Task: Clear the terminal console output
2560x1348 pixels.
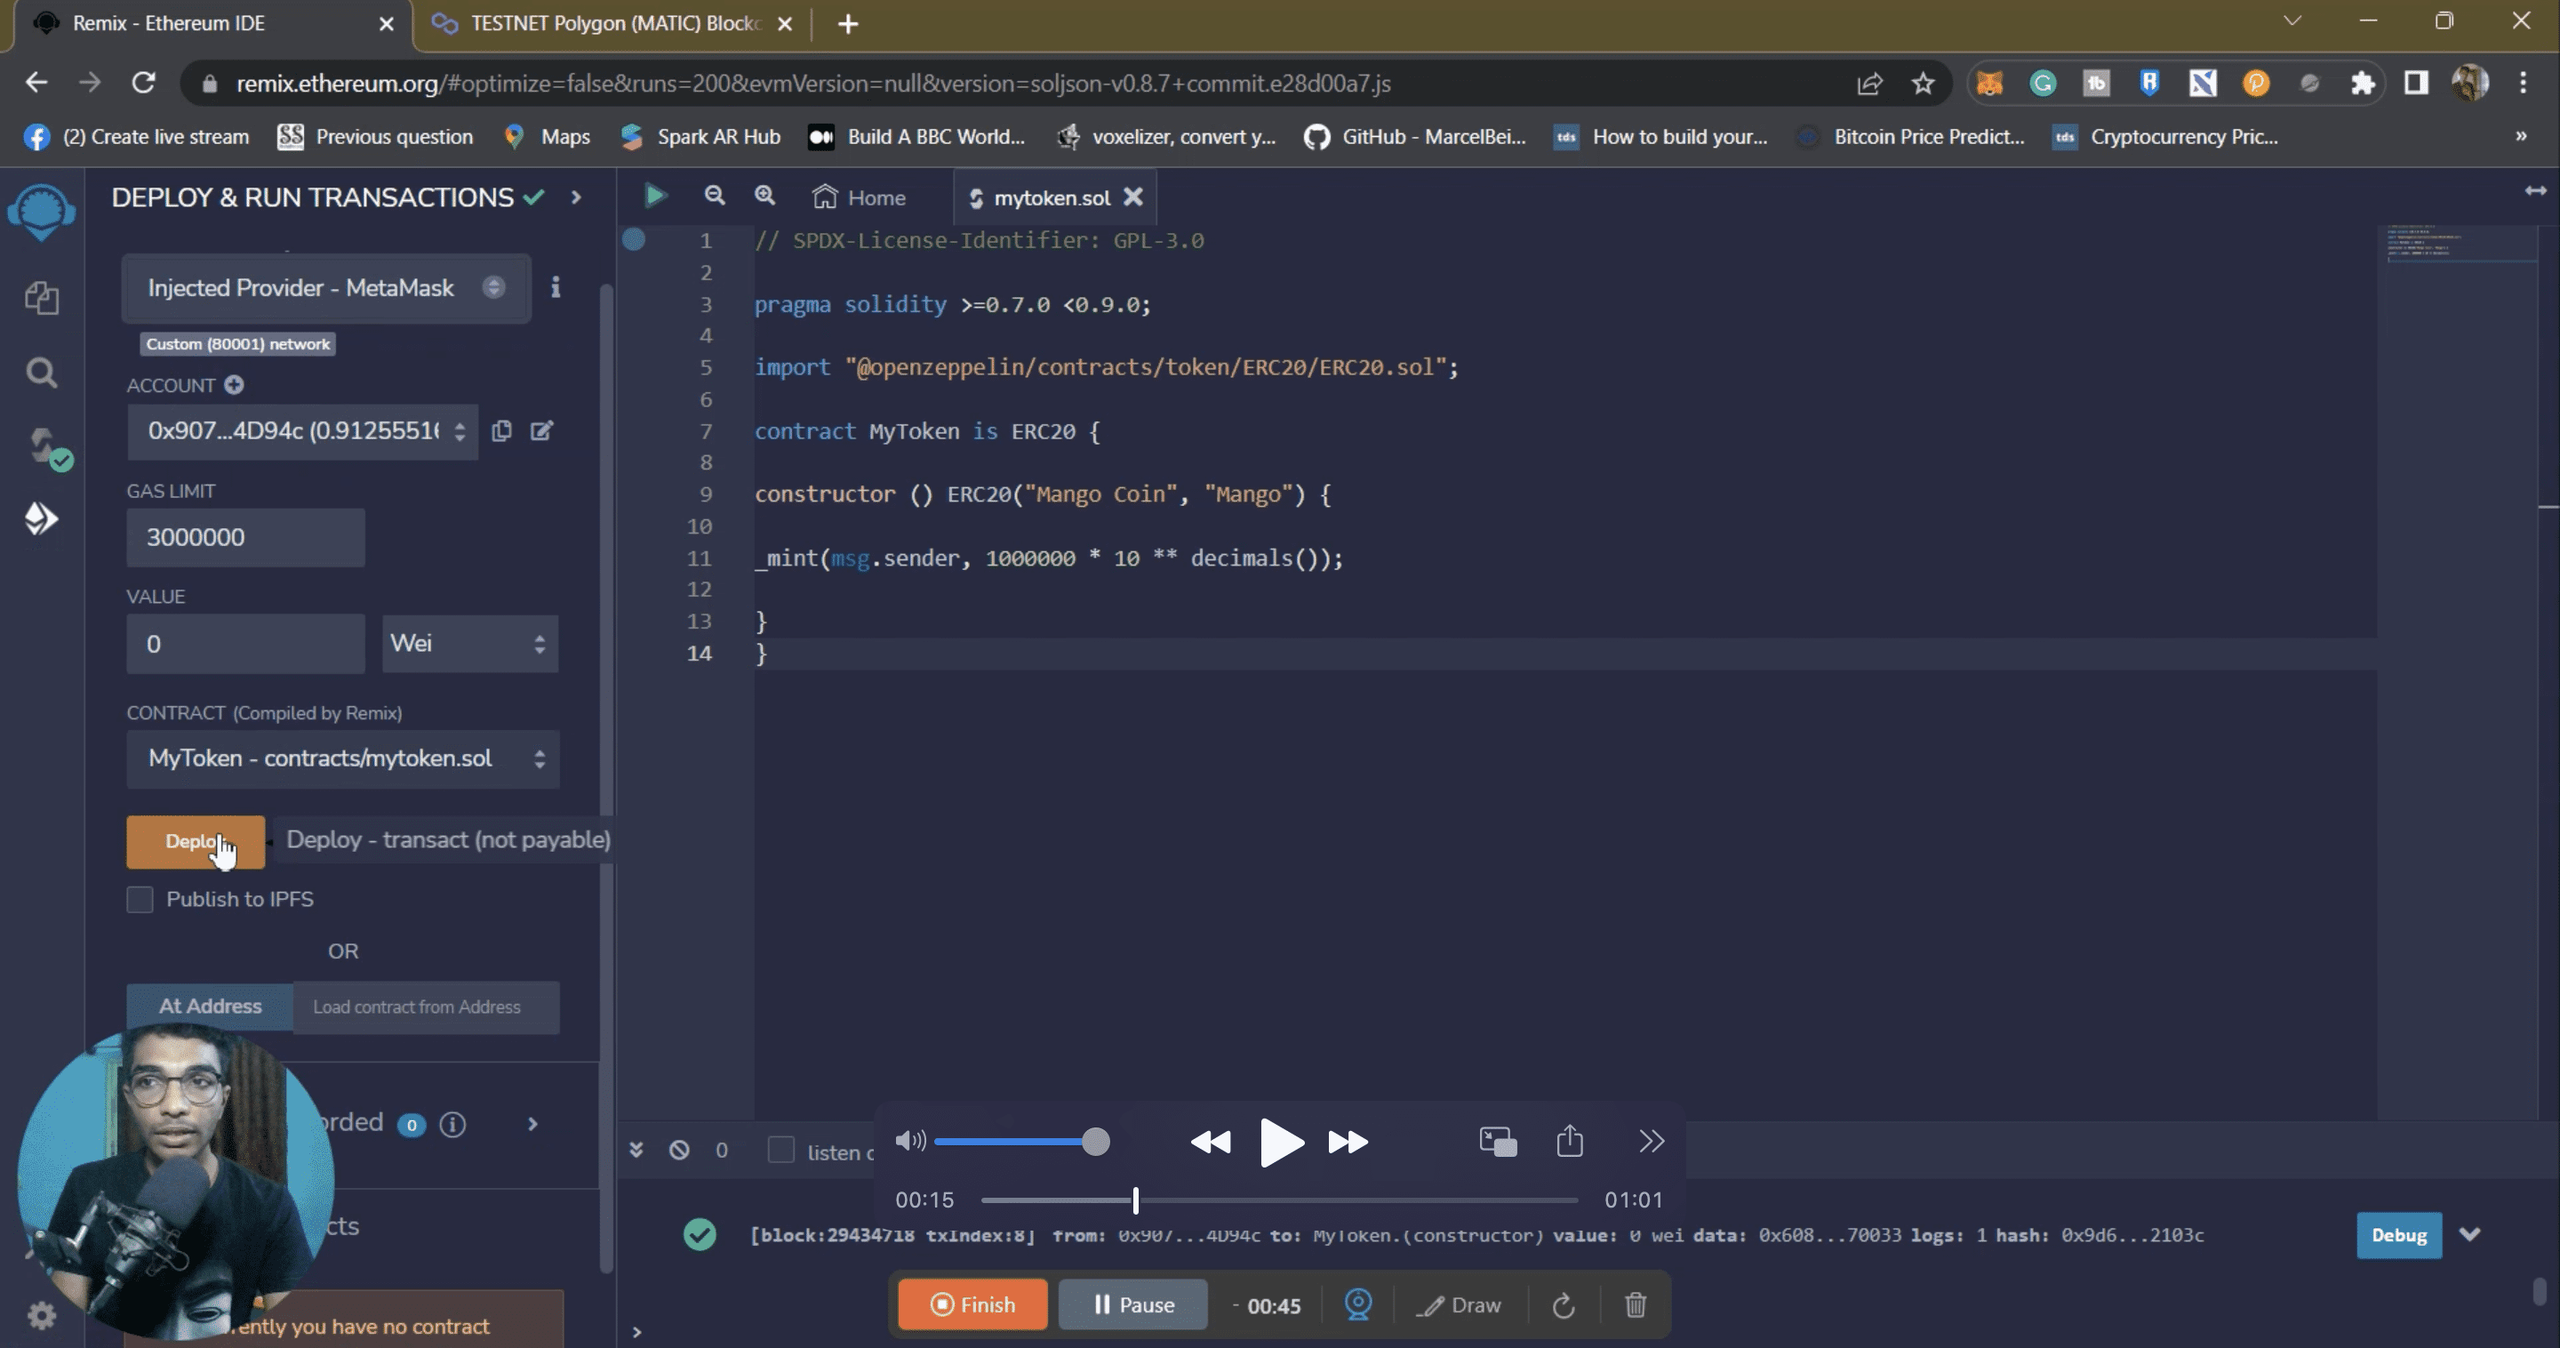Action: point(680,1151)
